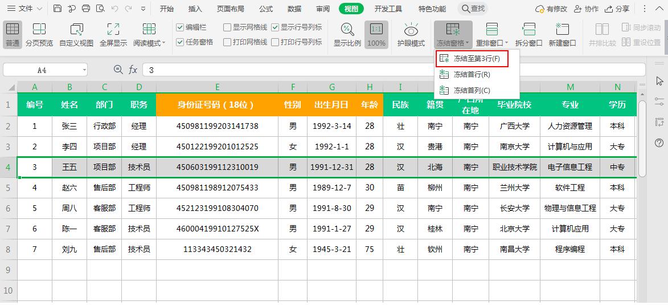Switch to 页面布局 Page Layout tab

click(231, 9)
